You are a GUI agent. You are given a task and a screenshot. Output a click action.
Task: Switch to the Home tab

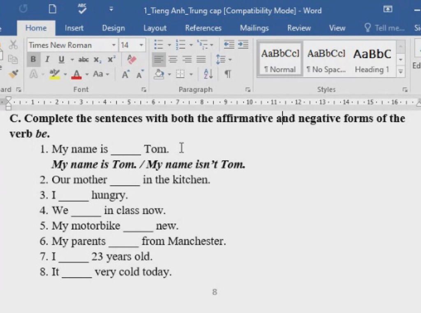(x=36, y=28)
